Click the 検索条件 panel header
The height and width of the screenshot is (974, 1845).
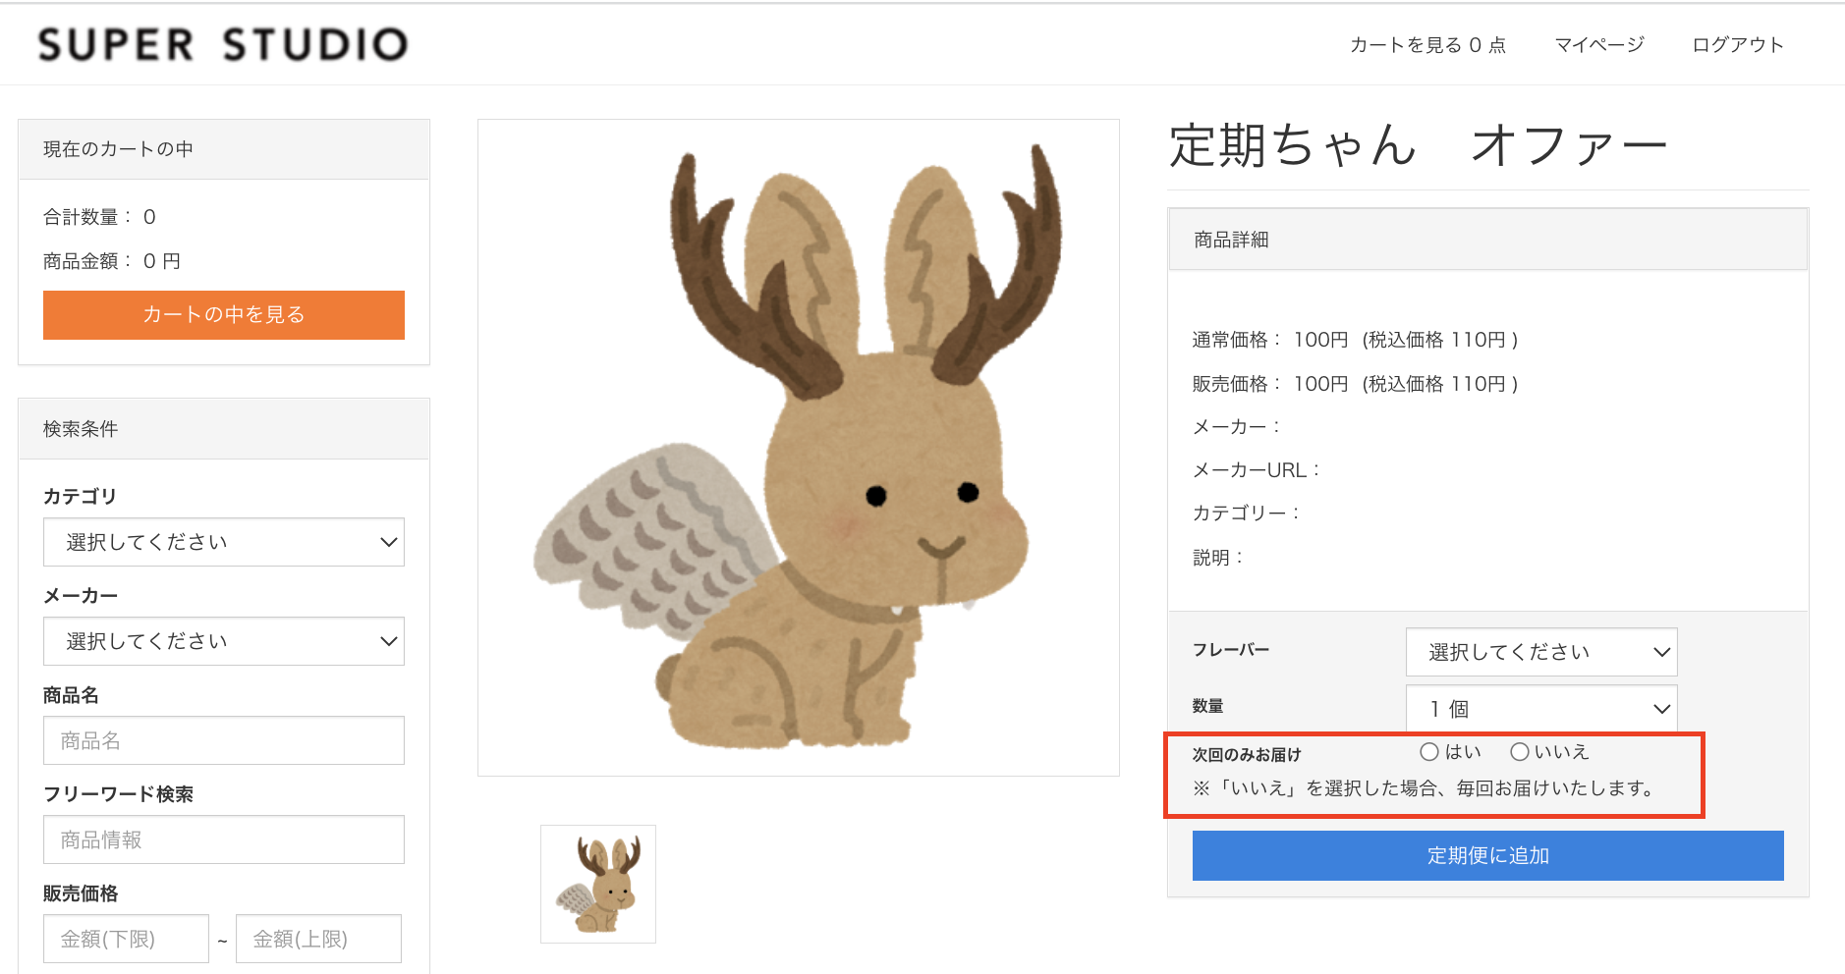click(224, 429)
